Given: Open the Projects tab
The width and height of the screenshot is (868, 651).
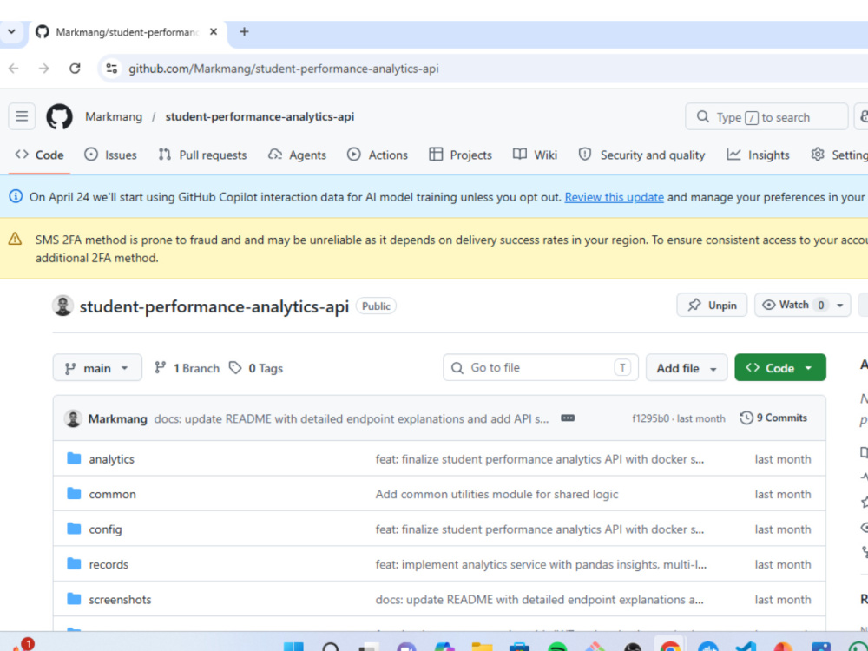Looking at the screenshot, I should coord(461,155).
